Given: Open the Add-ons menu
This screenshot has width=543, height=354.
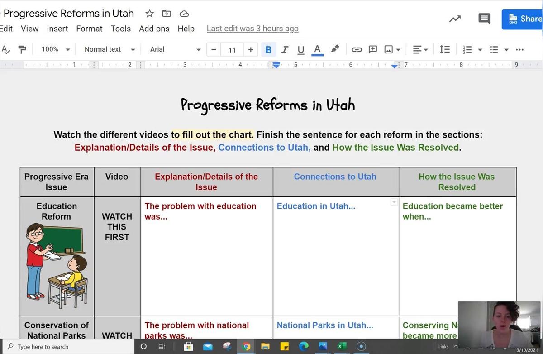Looking at the screenshot, I should [x=154, y=29].
